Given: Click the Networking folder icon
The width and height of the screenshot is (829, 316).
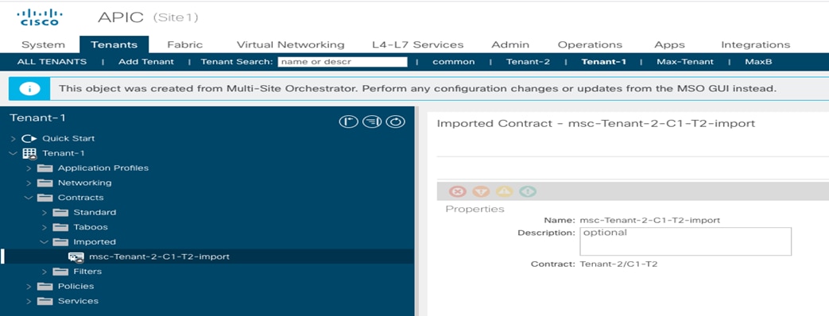Looking at the screenshot, I should click(45, 183).
